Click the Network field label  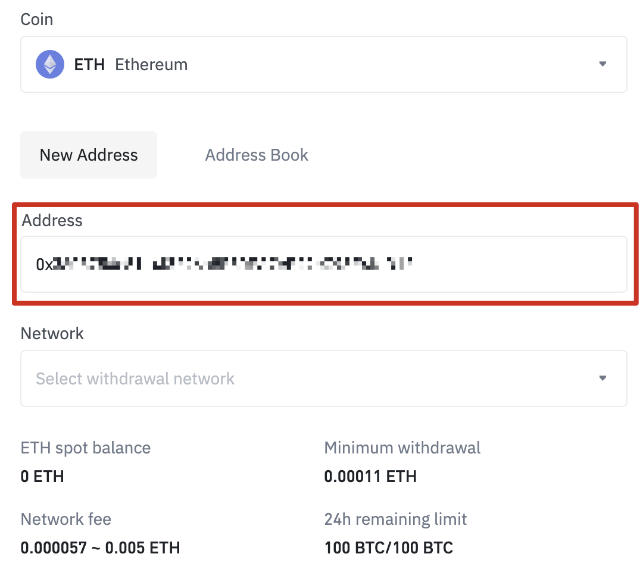[52, 334]
